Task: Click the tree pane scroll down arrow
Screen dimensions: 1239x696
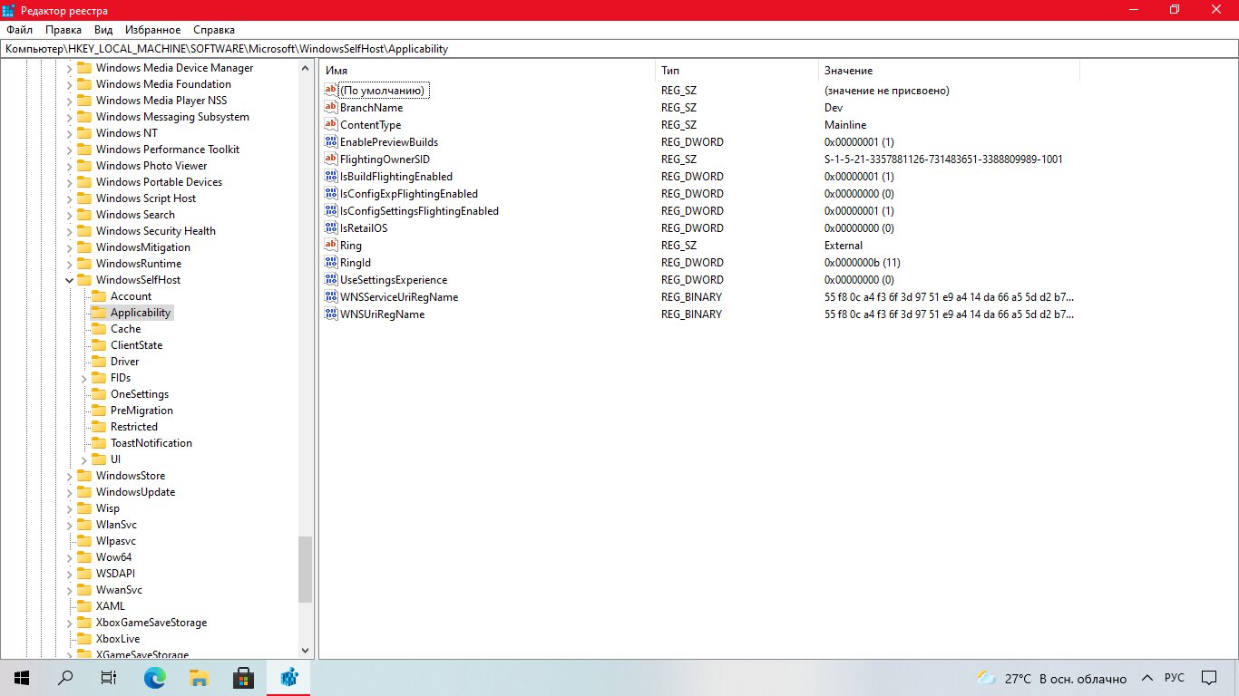Action: (305, 651)
